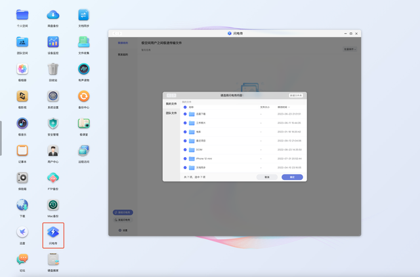
Task: Click 发起闪电传 button in 闪电传 window
Action: point(123,220)
